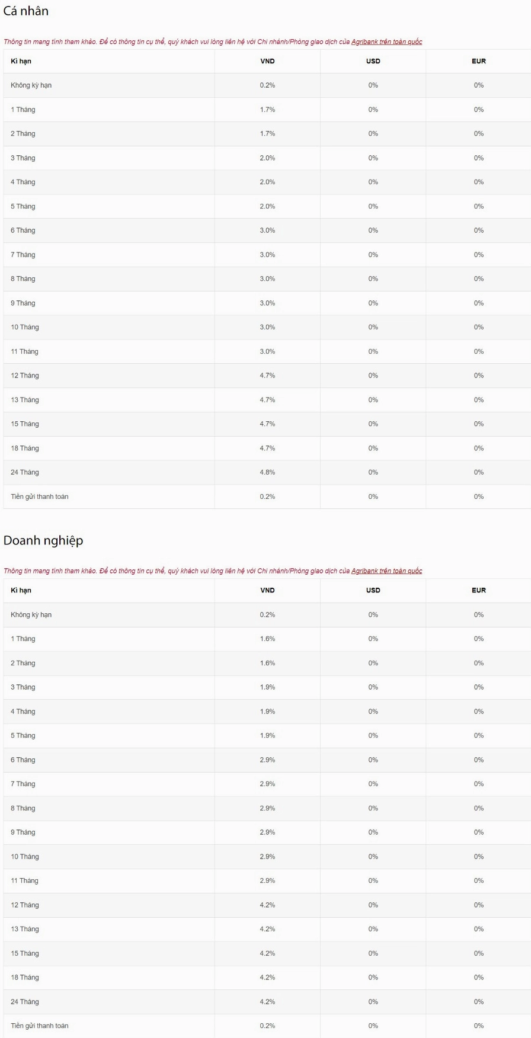Select the 12 Tháng VND rate of 4.2%
531x1038 pixels.
click(x=267, y=905)
